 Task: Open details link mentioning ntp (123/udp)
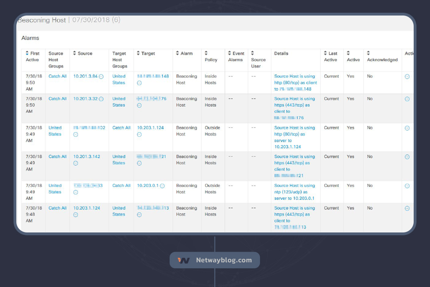click(294, 192)
